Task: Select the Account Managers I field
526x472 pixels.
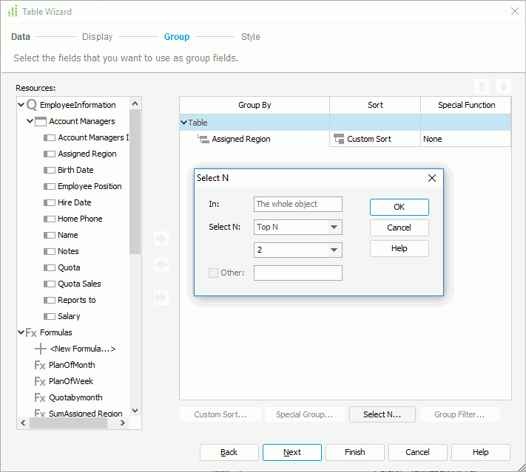Action: coord(93,137)
